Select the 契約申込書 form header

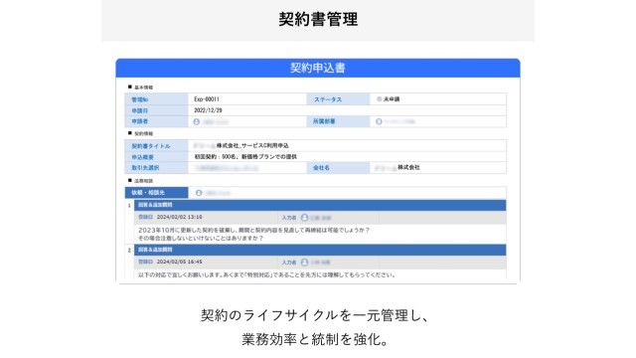coord(318,68)
